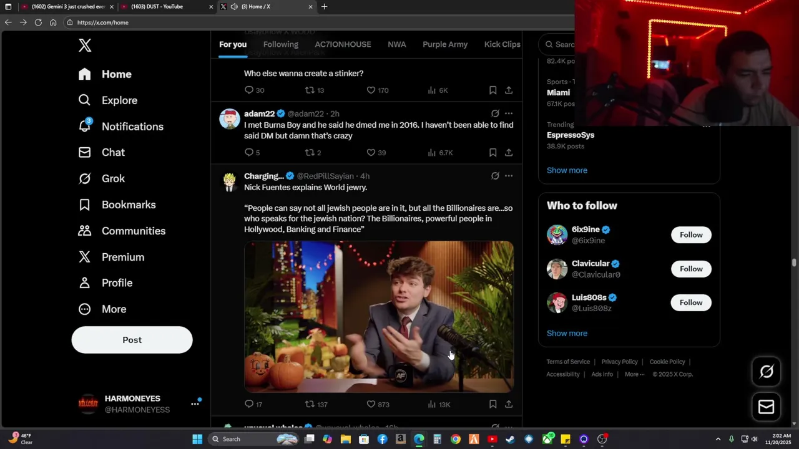The image size is (799, 449).
Task: Play the video in Charging post
Action: click(x=379, y=316)
